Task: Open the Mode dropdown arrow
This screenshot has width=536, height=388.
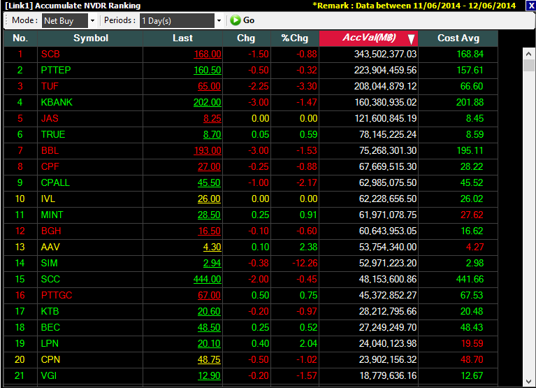Action: pyautogui.click(x=92, y=20)
